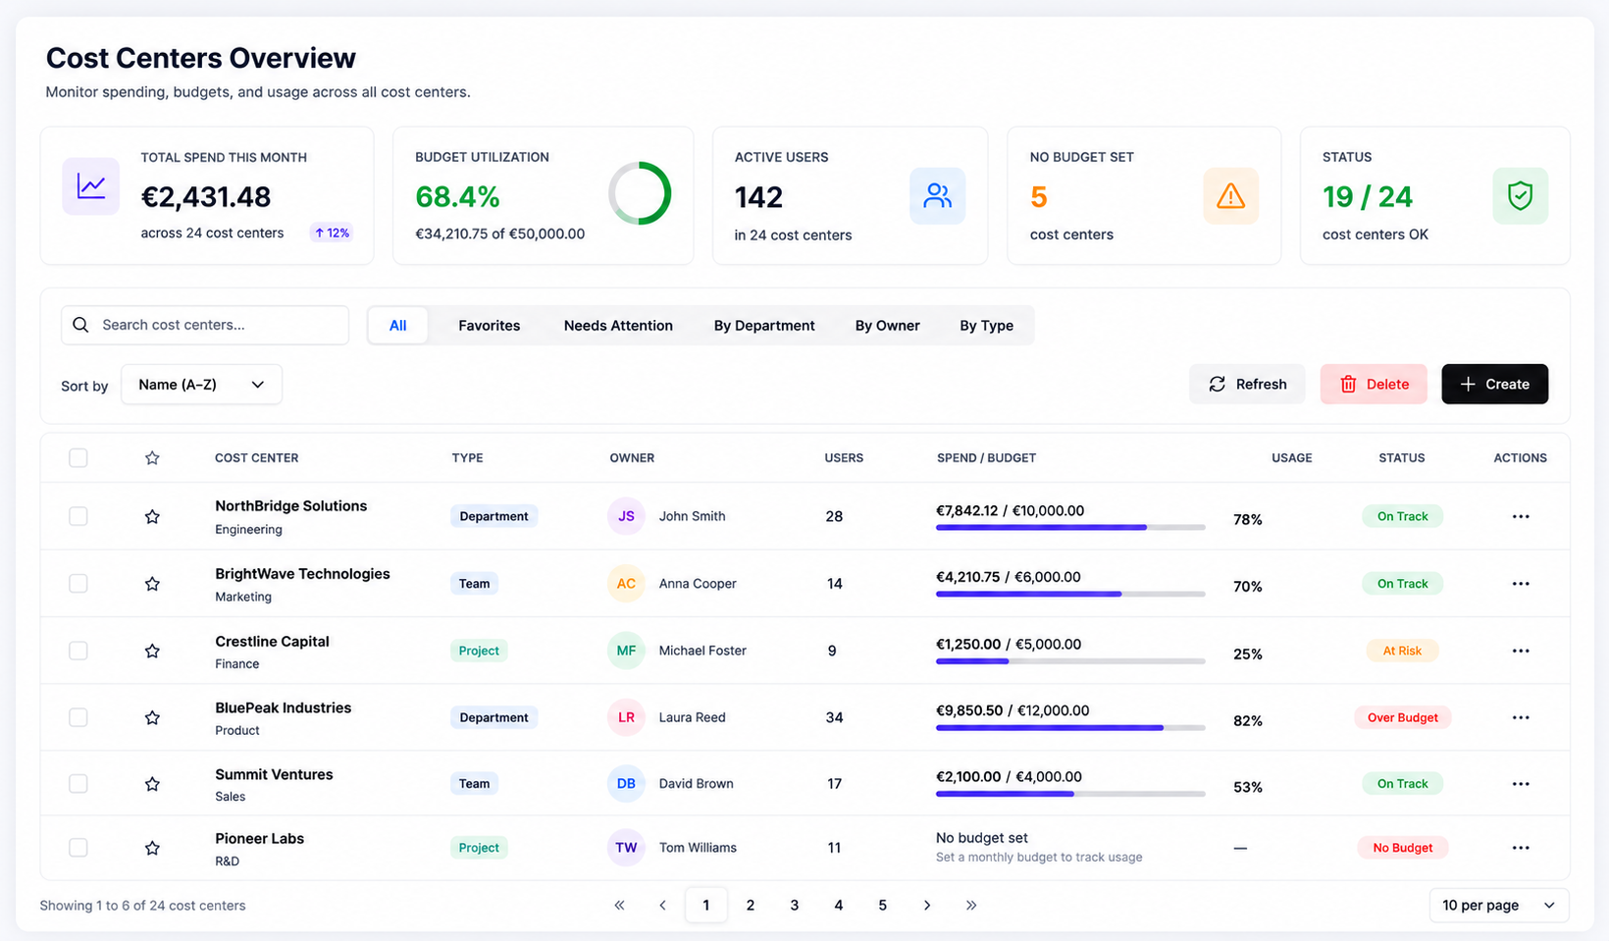1609x941 pixels.
Task: Tick the Pioneer Labs checkbox
Action: (x=78, y=848)
